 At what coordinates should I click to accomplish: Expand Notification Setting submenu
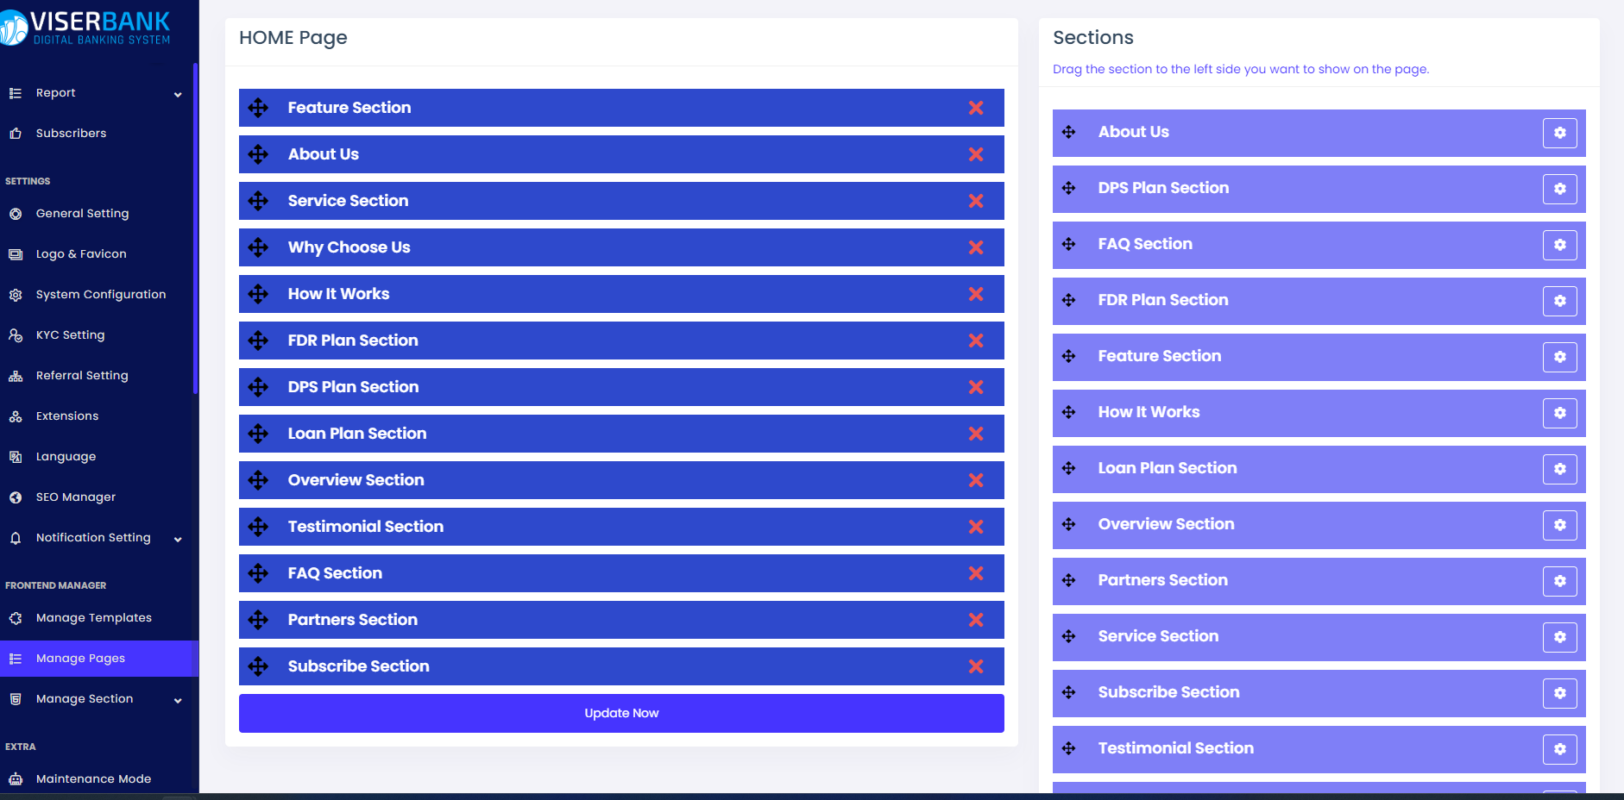(95, 538)
